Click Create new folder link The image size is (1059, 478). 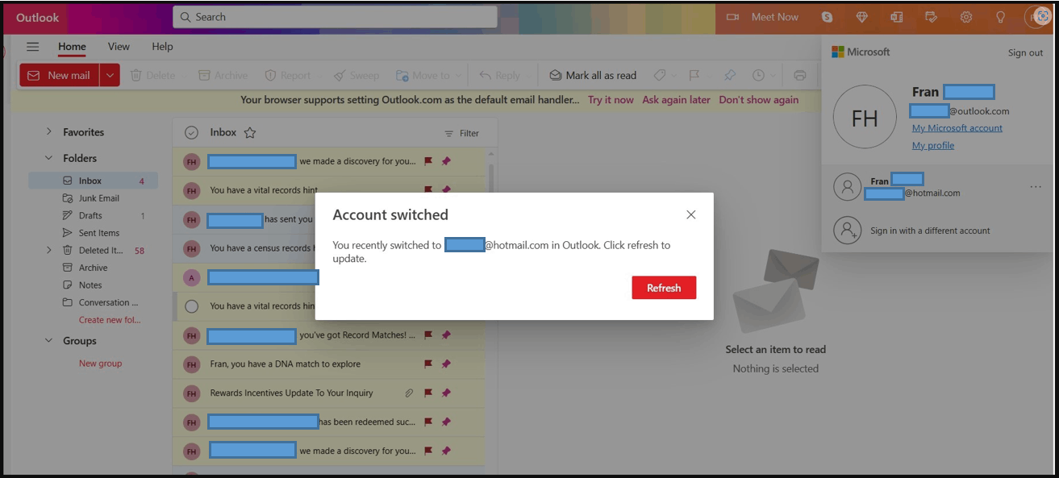tap(110, 320)
